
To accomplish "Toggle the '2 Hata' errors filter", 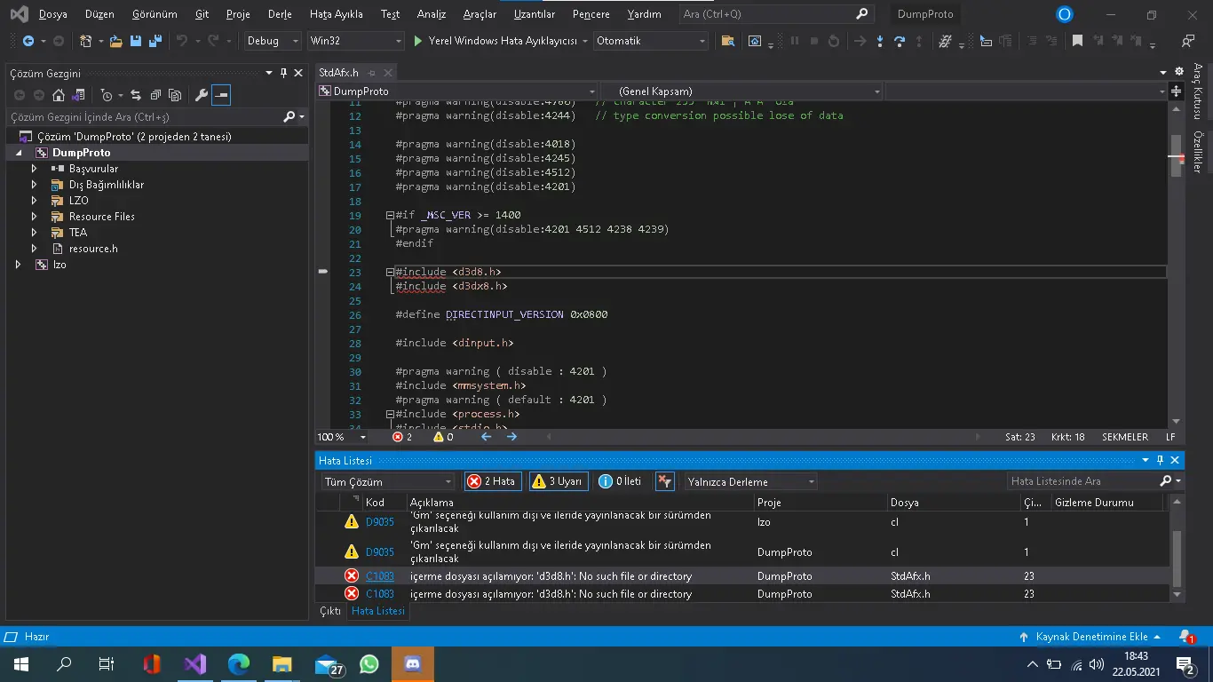I will click(x=493, y=481).
